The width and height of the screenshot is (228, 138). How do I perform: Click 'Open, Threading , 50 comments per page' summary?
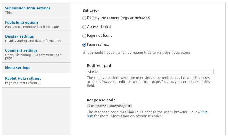(33, 57)
